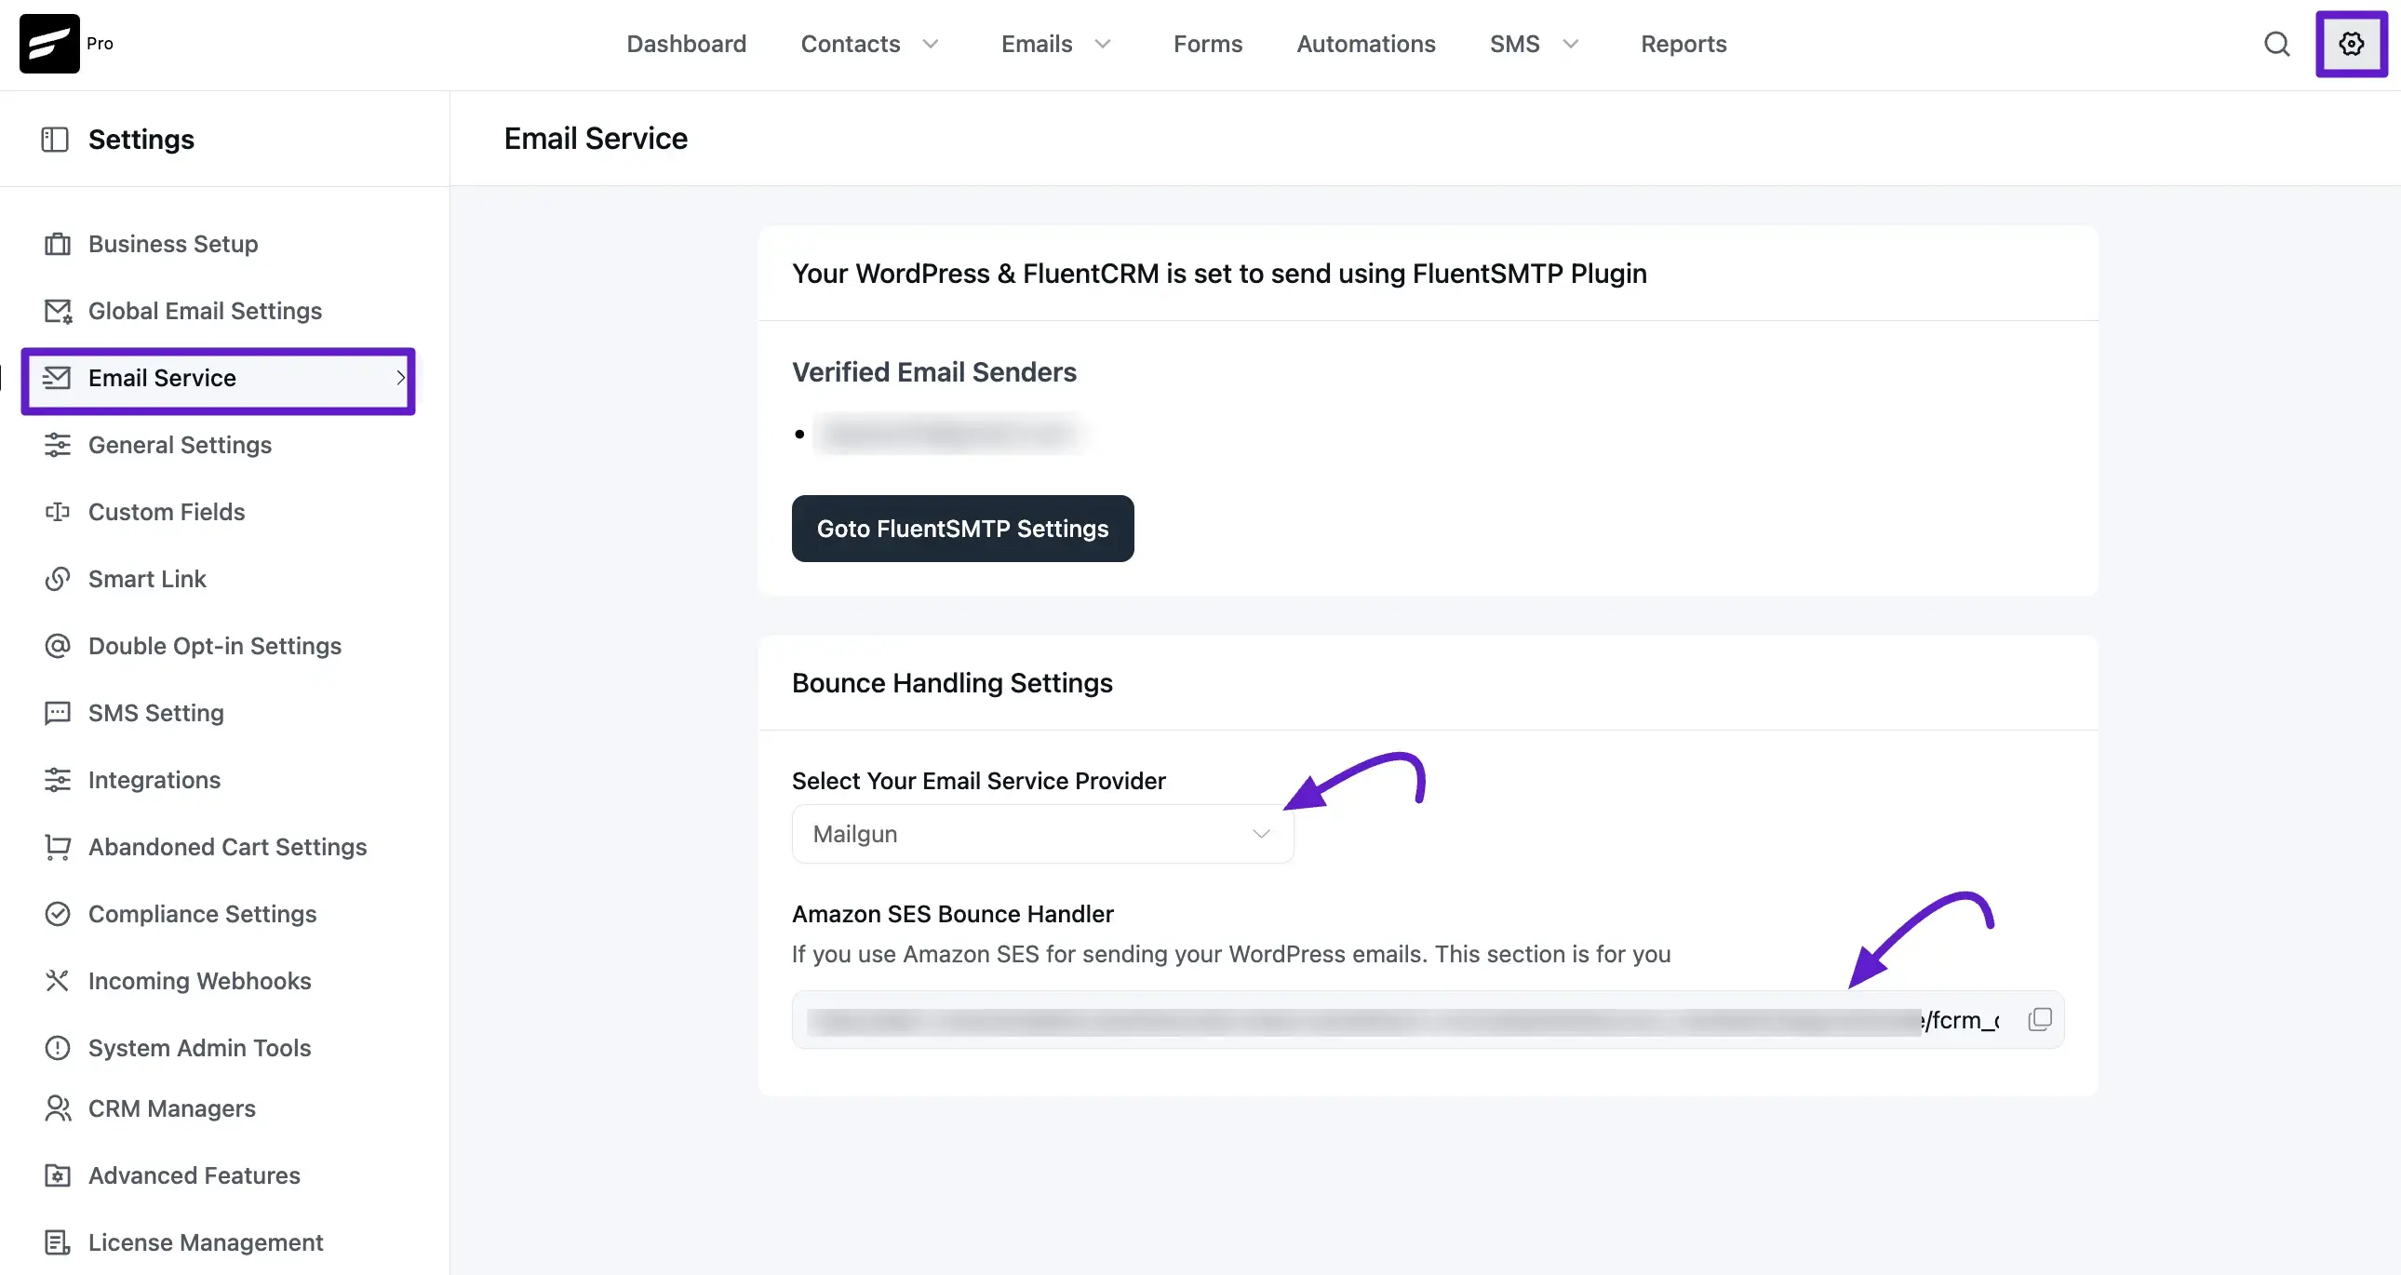Click the Advanced Features icon
The height and width of the screenshot is (1275, 2401).
pos(58,1176)
